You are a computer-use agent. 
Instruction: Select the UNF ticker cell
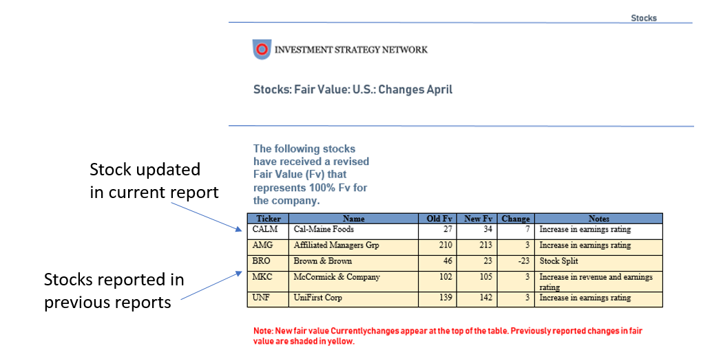click(263, 298)
